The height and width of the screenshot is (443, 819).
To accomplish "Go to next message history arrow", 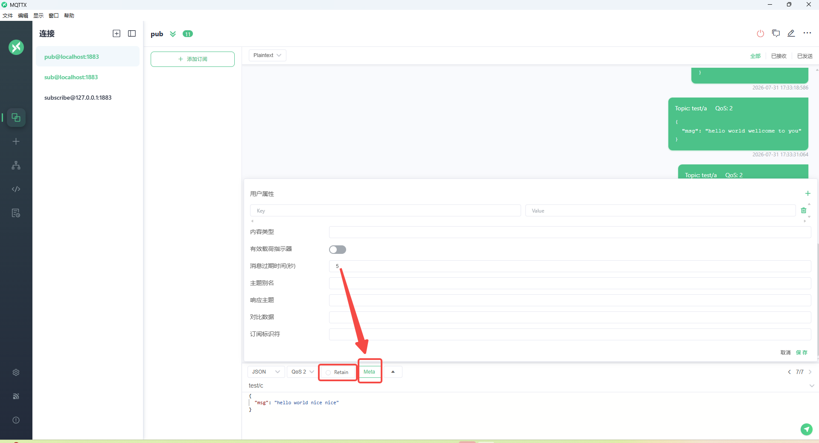I will click(810, 372).
